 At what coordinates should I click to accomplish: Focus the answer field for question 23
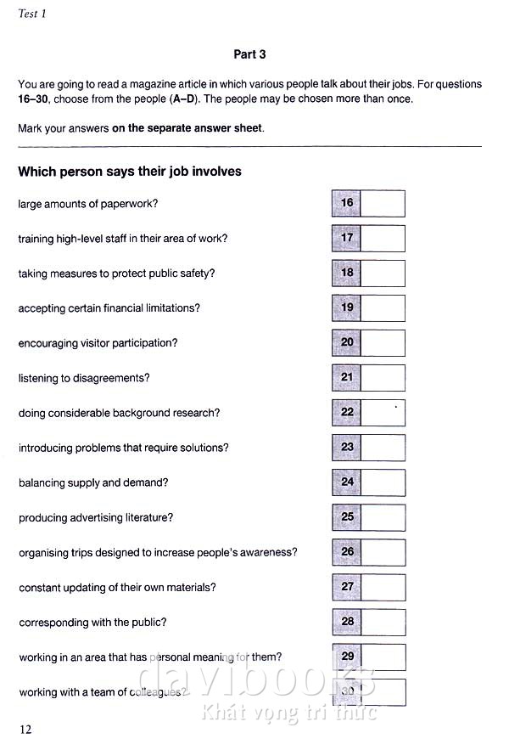point(383,448)
